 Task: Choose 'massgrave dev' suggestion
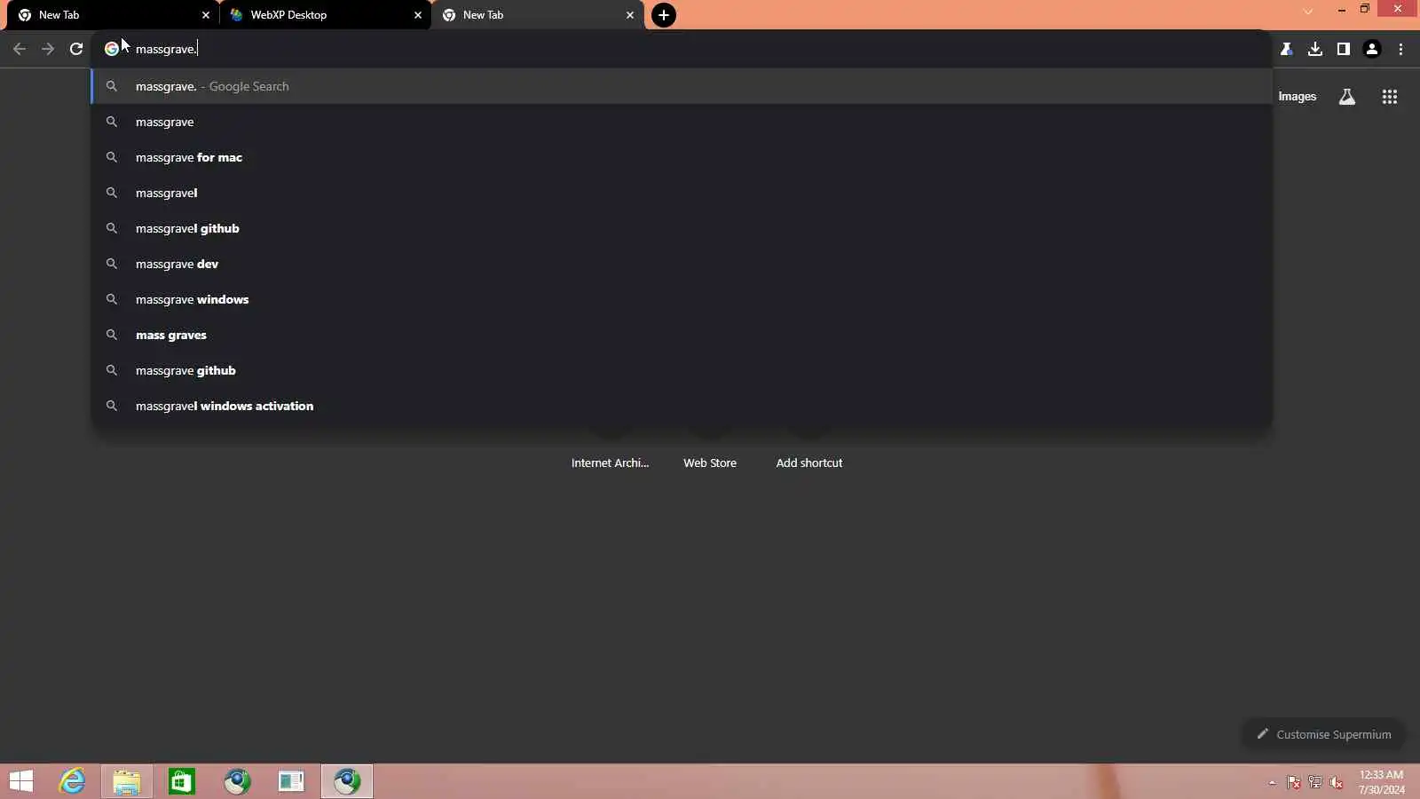(x=682, y=264)
